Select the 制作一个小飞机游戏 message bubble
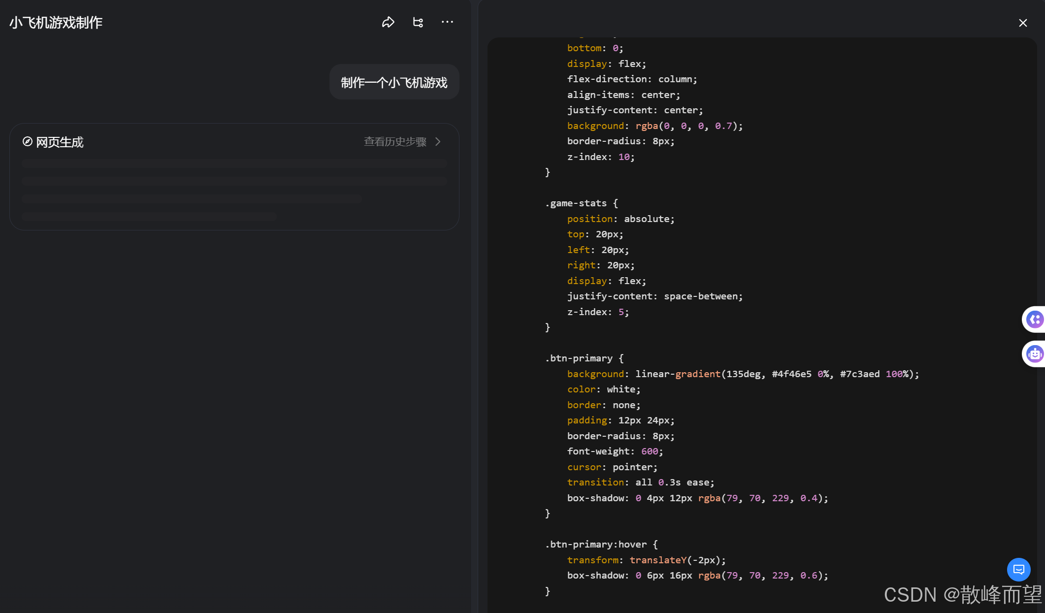The width and height of the screenshot is (1045, 613). 394,82
